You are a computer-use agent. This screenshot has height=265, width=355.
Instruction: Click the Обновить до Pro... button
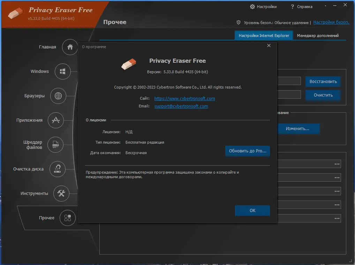click(x=248, y=151)
